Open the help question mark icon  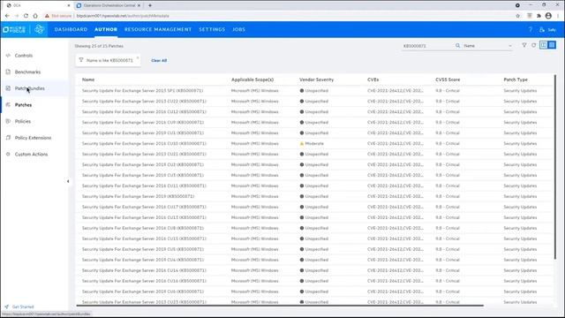pyautogui.click(x=530, y=29)
